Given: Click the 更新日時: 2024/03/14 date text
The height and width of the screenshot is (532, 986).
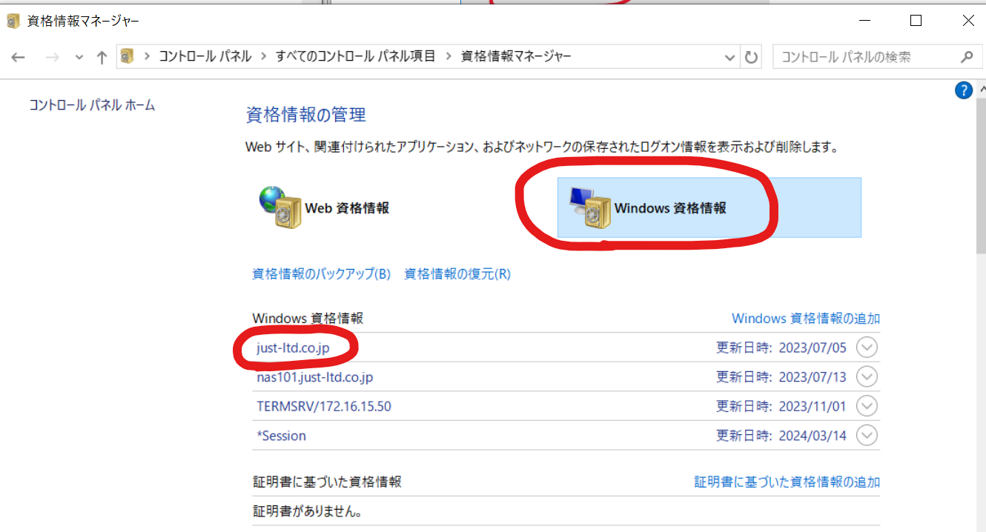Looking at the screenshot, I should coord(781,436).
